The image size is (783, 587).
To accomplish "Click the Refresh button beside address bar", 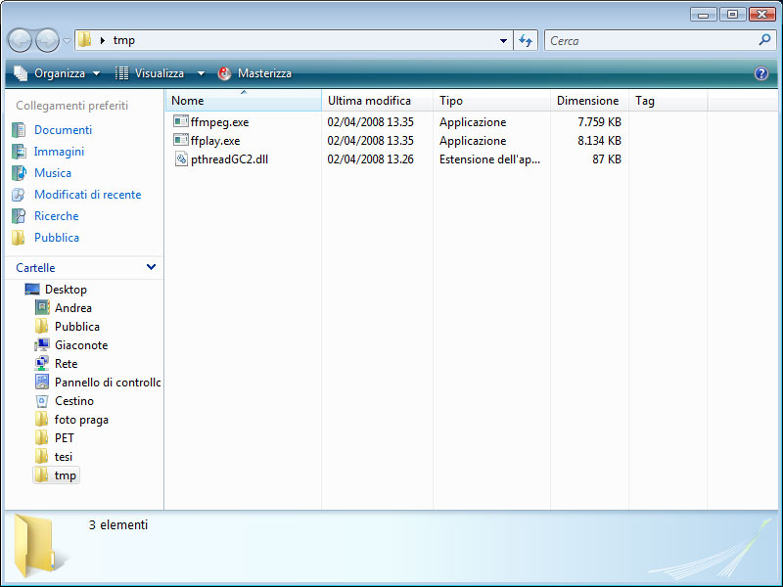I will click(x=526, y=40).
